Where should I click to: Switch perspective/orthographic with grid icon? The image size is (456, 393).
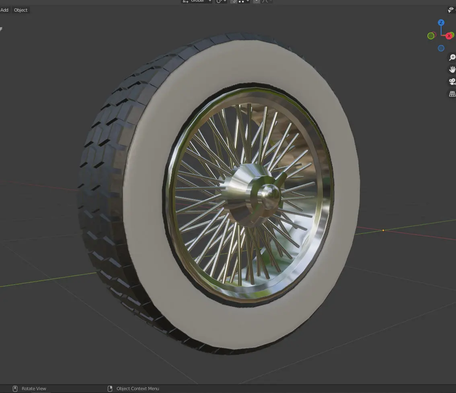(x=452, y=94)
